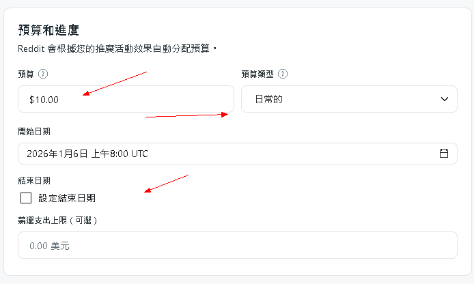The width and height of the screenshot is (474, 284).
Task: Click the 開始日期 field label
Action: [34, 131]
